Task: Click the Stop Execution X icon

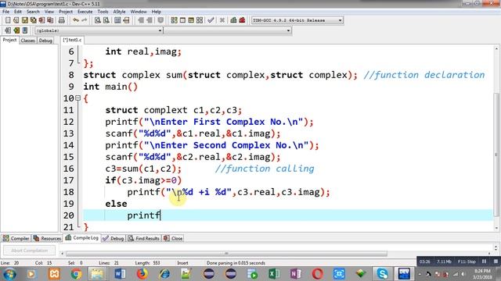Action: (222, 20)
